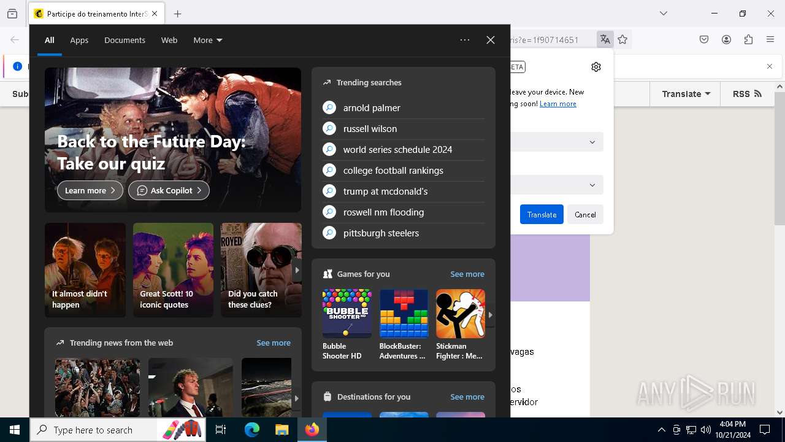Viewport: 785px width, 442px height.
Task: Open the Firefox extensions icon
Action: (748, 40)
